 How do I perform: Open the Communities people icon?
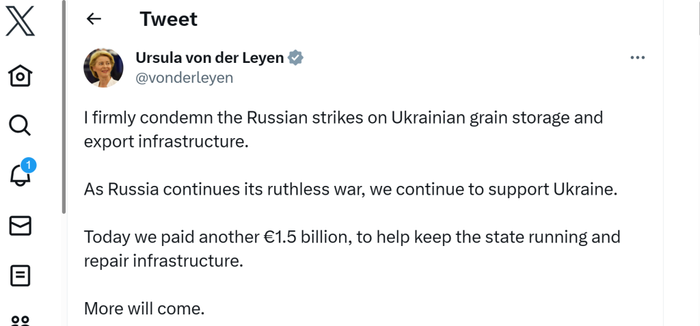pos(20,321)
